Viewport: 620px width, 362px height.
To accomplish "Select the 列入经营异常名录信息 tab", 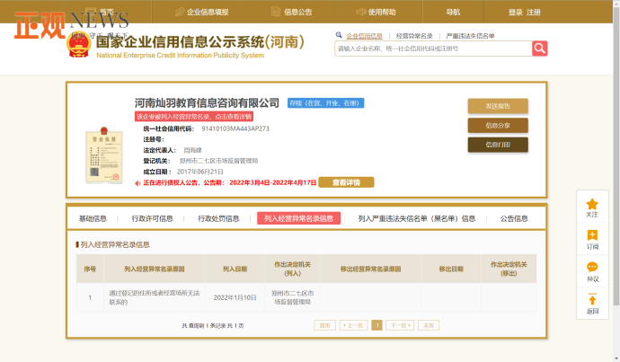I will 298,218.
